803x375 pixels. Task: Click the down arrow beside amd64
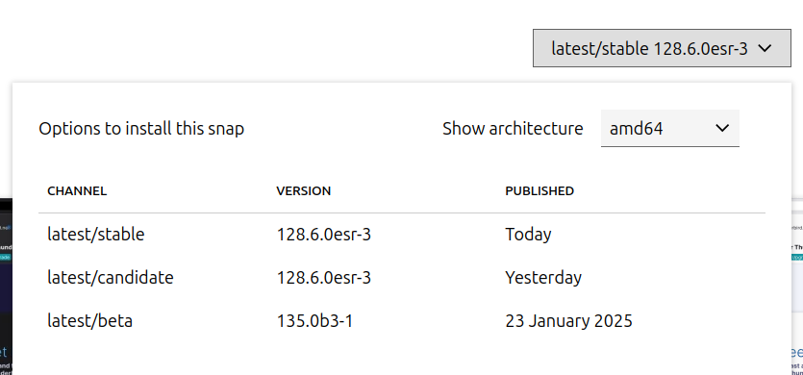click(x=722, y=128)
